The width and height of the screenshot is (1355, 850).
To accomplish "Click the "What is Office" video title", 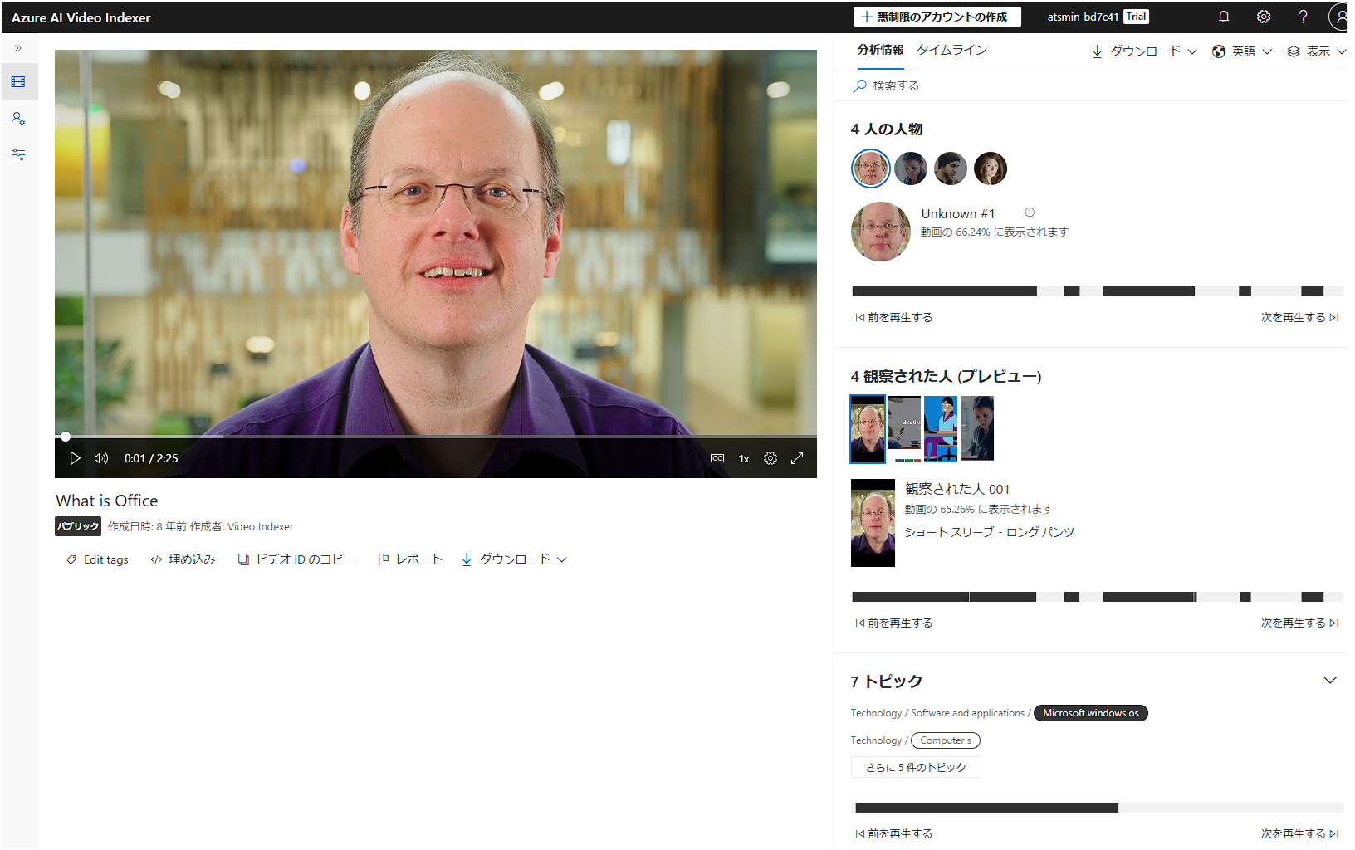I will click(107, 501).
